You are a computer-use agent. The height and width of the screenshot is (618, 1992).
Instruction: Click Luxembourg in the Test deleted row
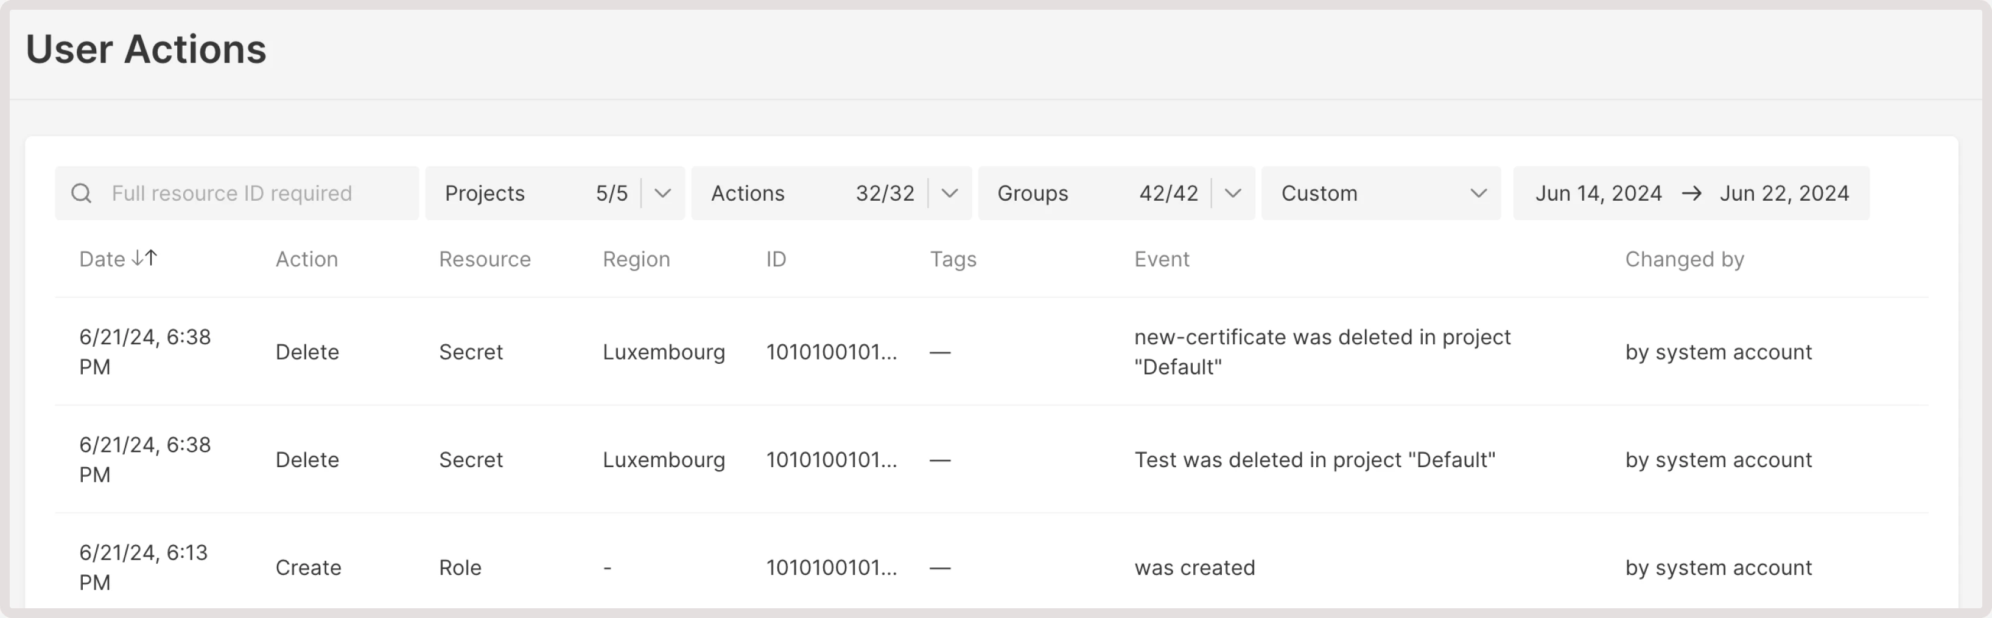(664, 460)
